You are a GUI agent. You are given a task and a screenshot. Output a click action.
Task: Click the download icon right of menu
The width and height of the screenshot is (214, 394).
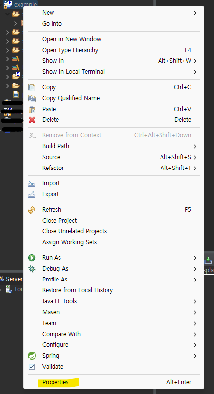click(208, 260)
